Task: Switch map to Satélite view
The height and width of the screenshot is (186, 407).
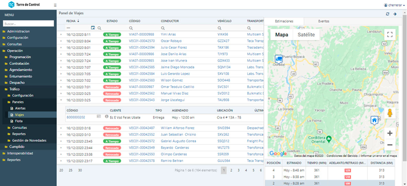Action: (306, 35)
